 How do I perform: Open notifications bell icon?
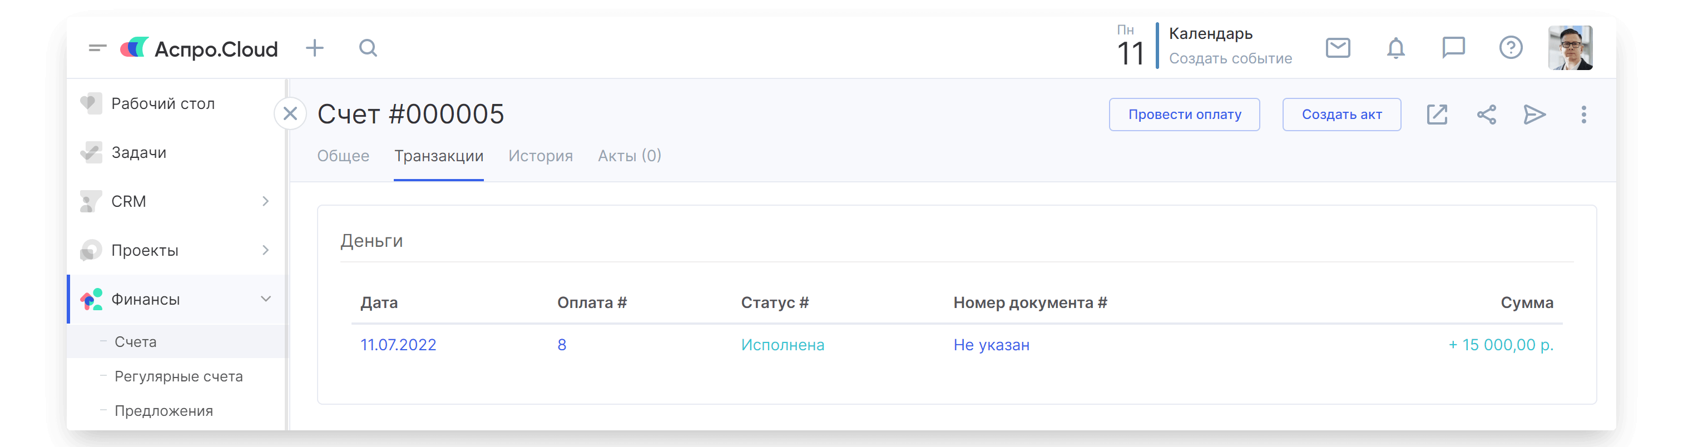1395,48
